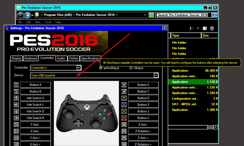Click the Button 5 mapping for RT
The width and height of the screenshot is (244, 146).
pyautogui.click(x=143, y=85)
